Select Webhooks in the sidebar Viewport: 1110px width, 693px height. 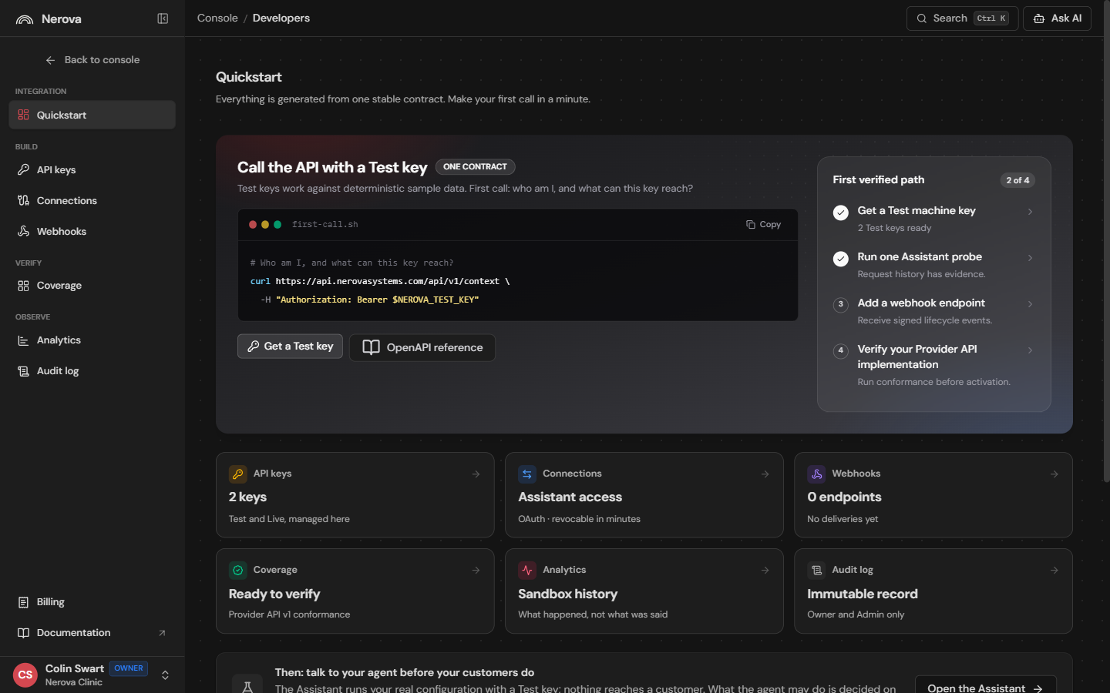pyautogui.click(x=92, y=231)
